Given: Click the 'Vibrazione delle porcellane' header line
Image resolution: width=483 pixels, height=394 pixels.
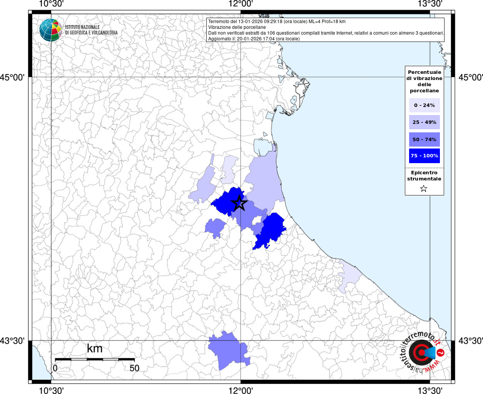Looking at the screenshot, I should pos(237,27).
